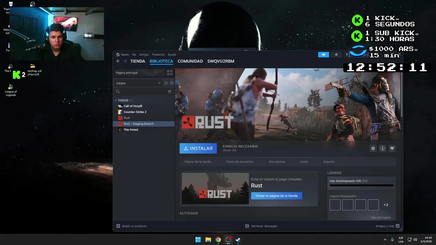Click the forward navigation arrow

(x=125, y=61)
